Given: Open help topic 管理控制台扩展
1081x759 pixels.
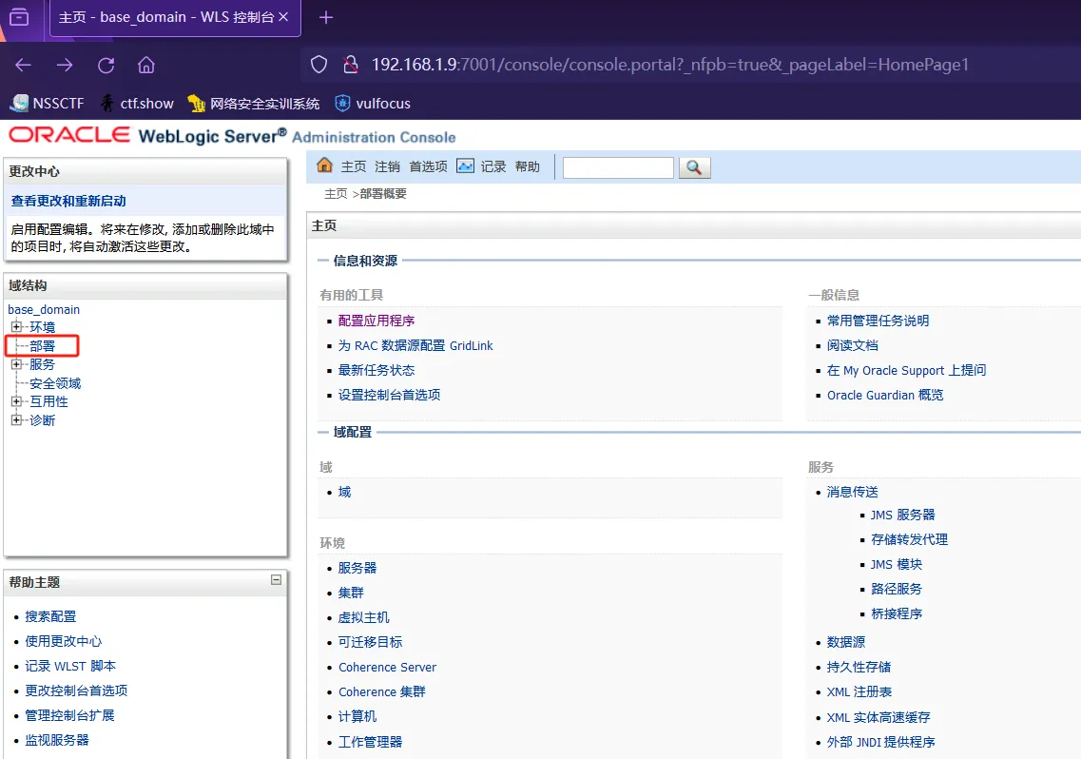Looking at the screenshot, I should coord(69,715).
